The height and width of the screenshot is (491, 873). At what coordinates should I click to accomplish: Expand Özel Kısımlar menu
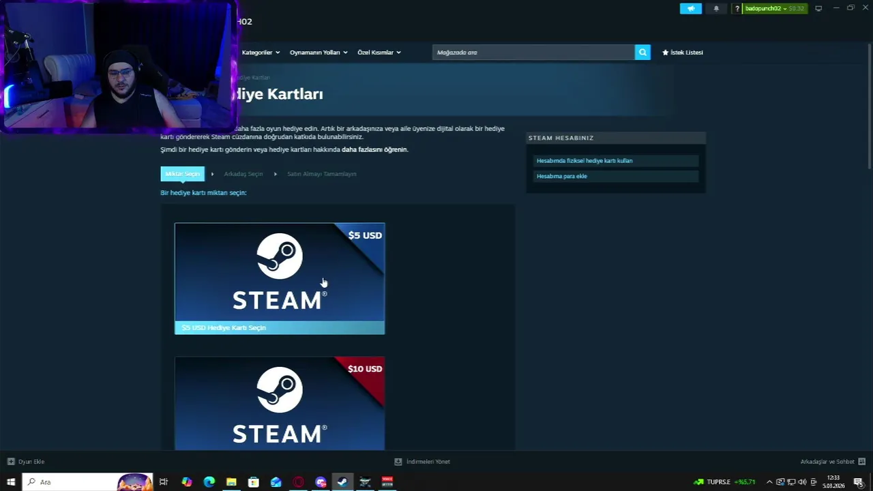379,53
